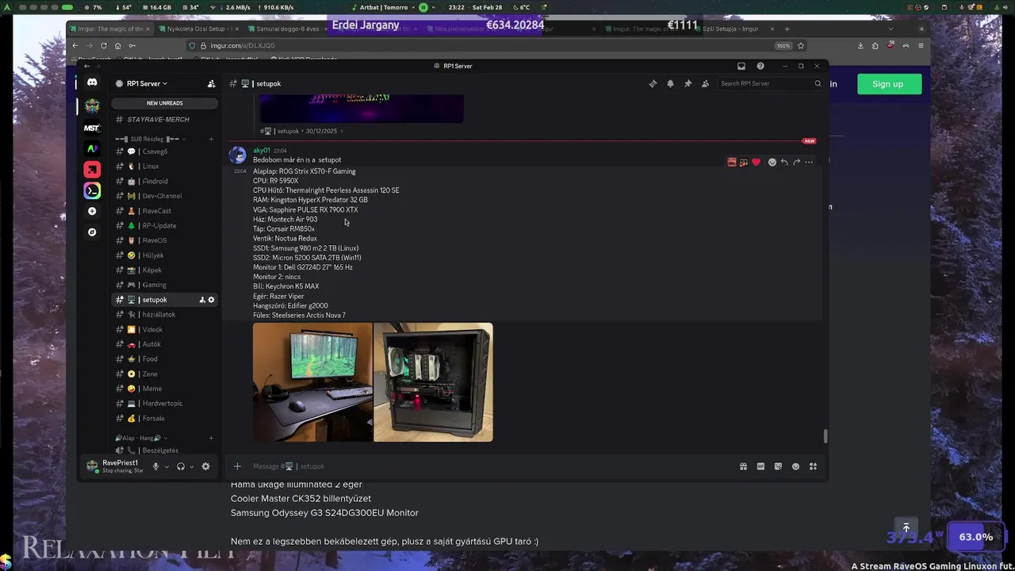Add channel to SUB Részleg category

tap(211, 139)
